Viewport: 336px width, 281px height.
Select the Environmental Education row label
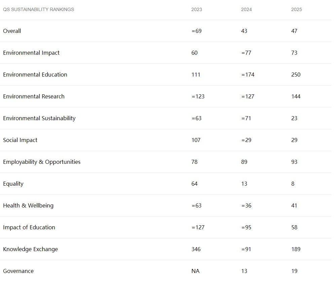[x=35, y=75]
